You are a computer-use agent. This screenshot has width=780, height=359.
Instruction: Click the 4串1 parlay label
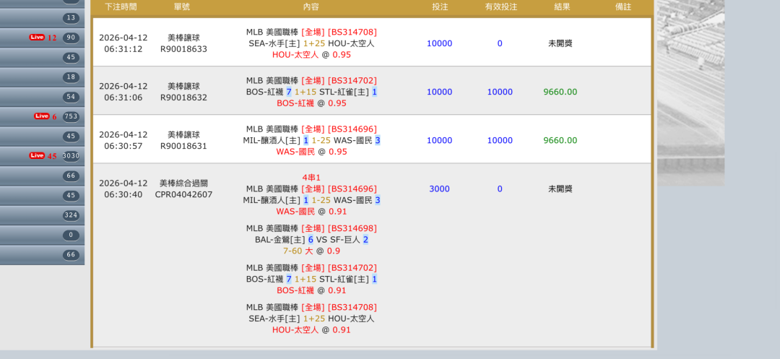(311, 178)
